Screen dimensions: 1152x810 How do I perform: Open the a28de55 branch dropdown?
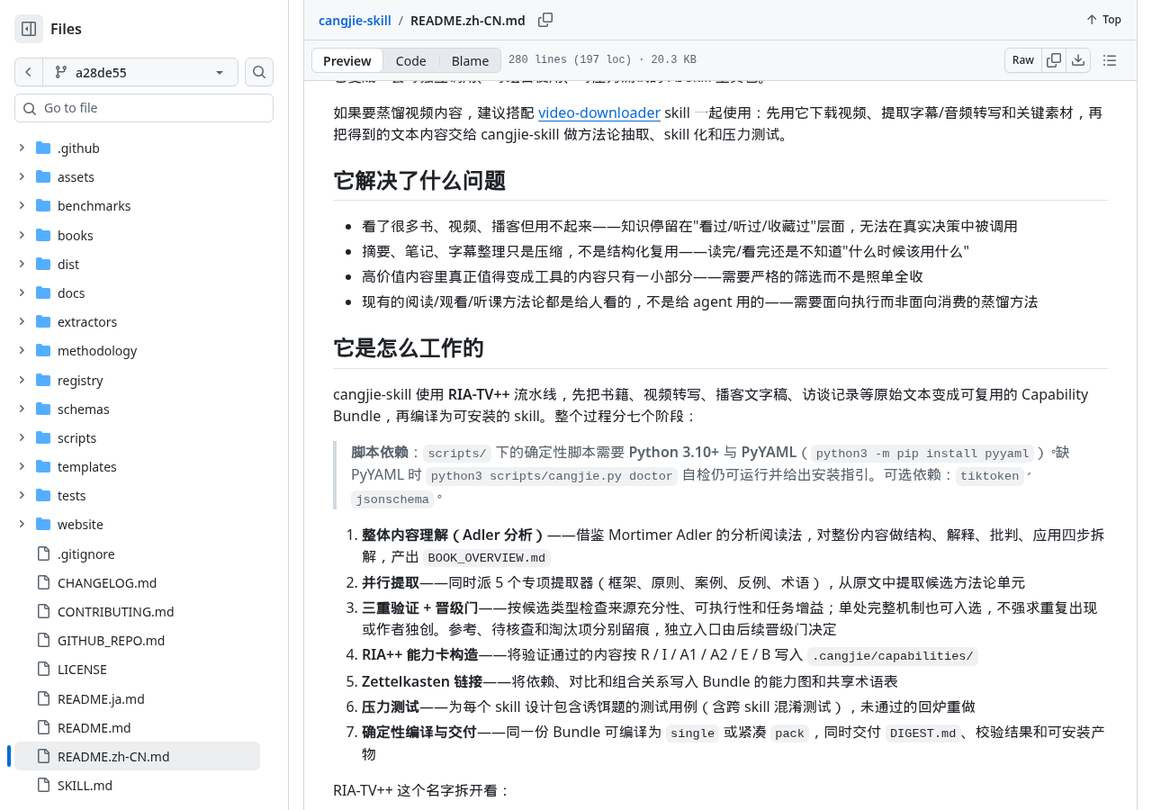(140, 72)
